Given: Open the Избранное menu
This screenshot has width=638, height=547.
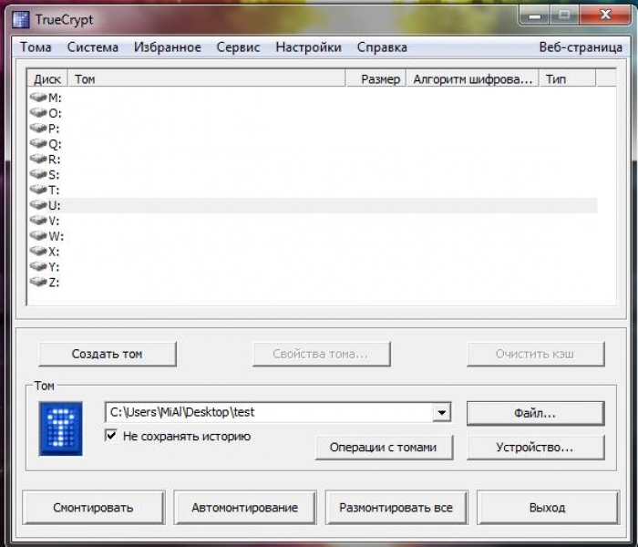Looking at the screenshot, I should [x=168, y=47].
